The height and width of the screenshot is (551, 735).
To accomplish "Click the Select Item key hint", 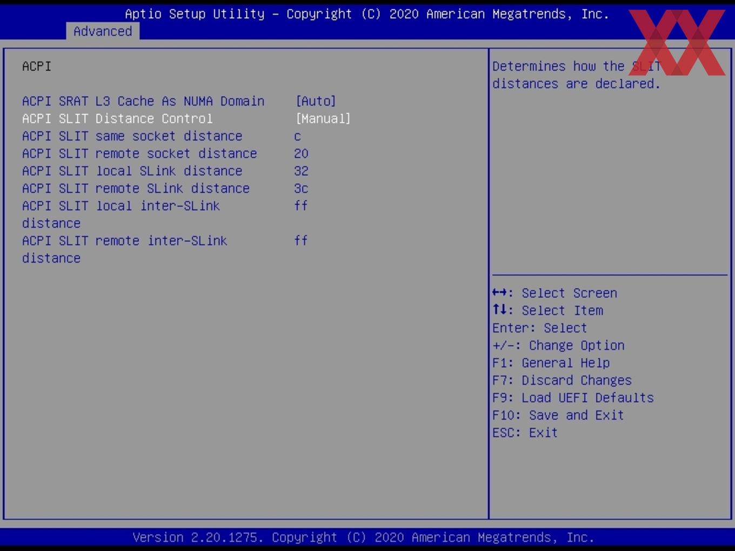I will (x=547, y=310).
